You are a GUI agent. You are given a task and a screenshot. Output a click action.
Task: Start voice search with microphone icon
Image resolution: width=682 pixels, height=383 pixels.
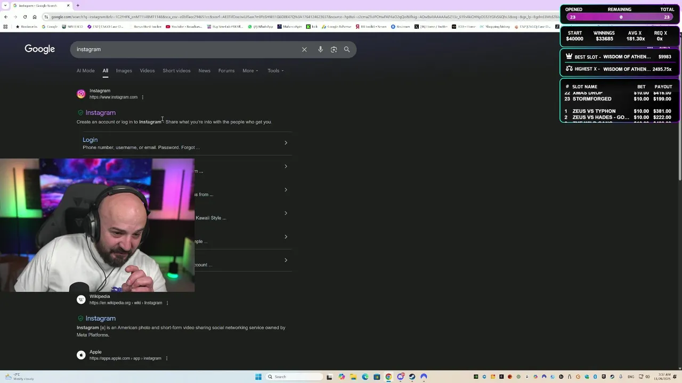click(x=320, y=49)
